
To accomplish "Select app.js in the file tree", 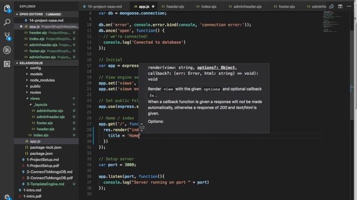I will point(47,141).
